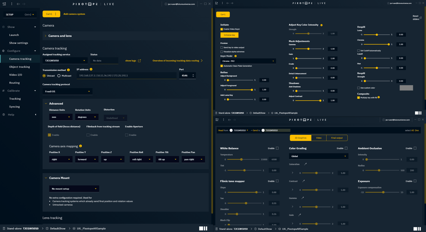Open the Positive Pan axis dropdown

coord(193,159)
